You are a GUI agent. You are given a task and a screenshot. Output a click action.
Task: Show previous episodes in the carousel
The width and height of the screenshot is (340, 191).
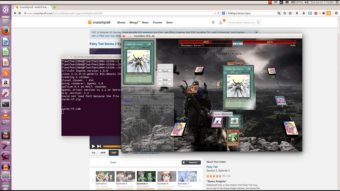(93, 180)
